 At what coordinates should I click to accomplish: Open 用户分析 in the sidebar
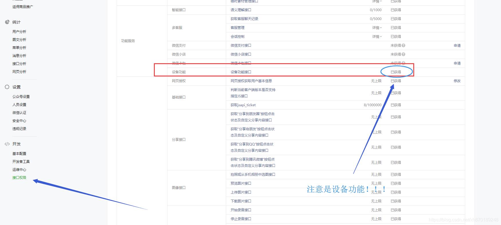(x=19, y=31)
